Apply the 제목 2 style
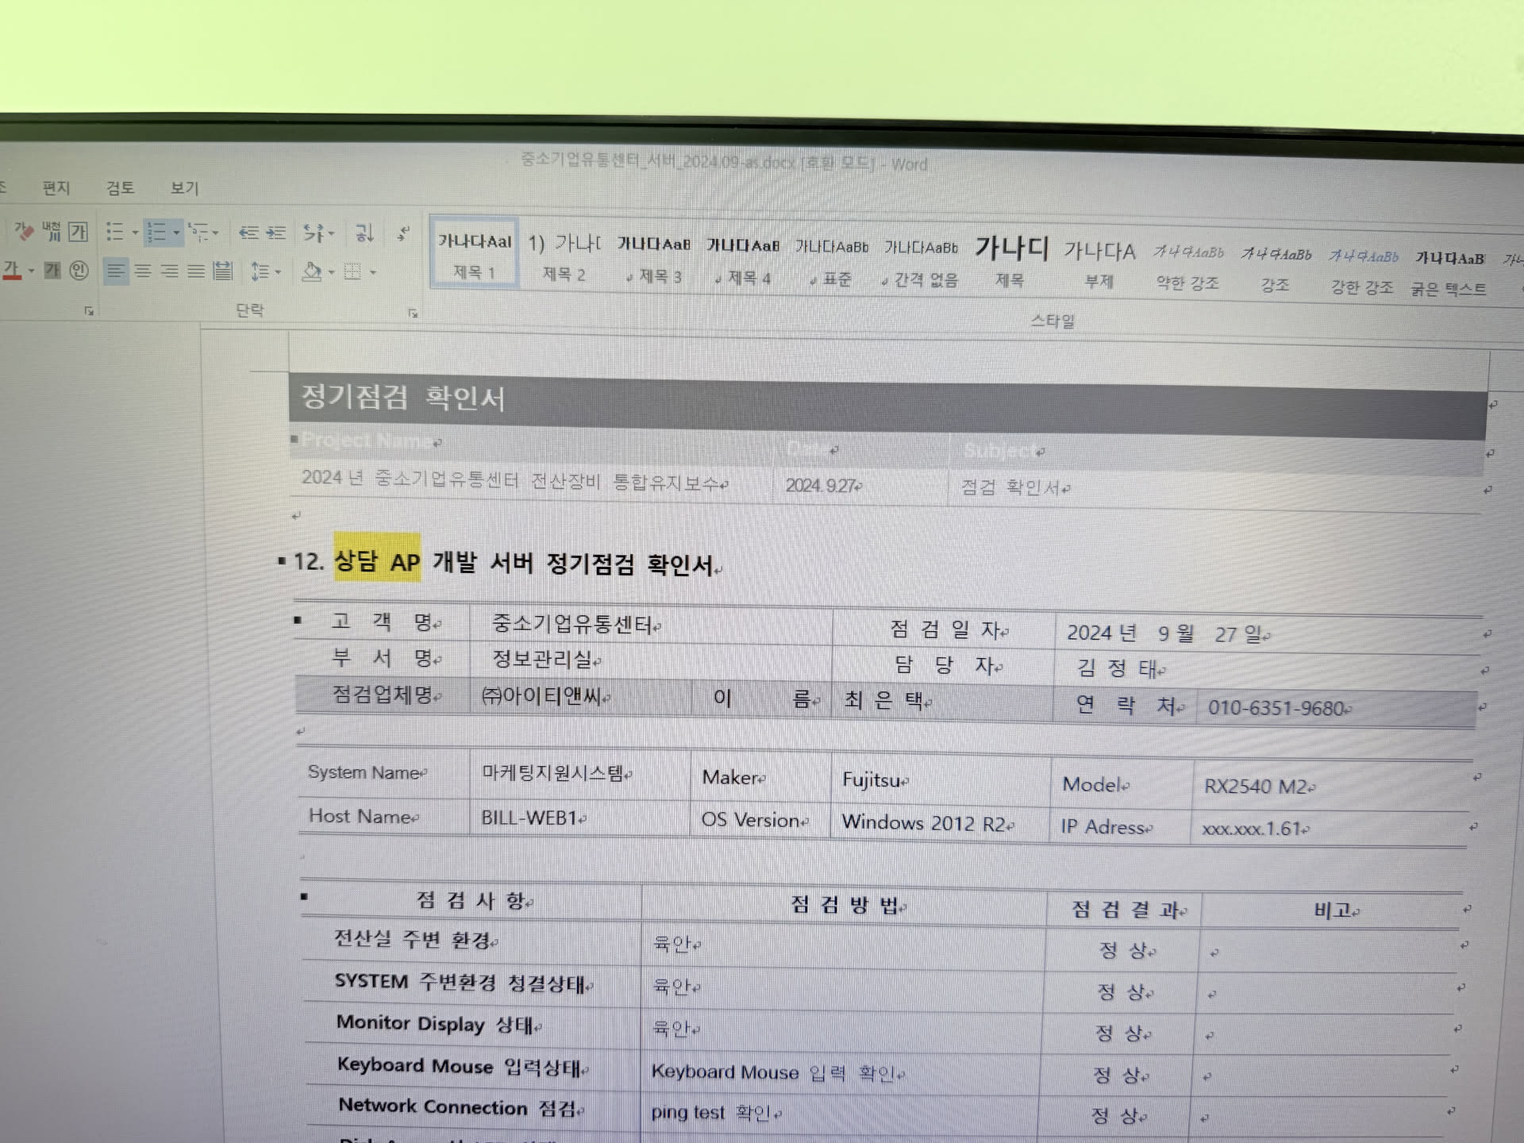This screenshot has width=1524, height=1143. point(564,256)
